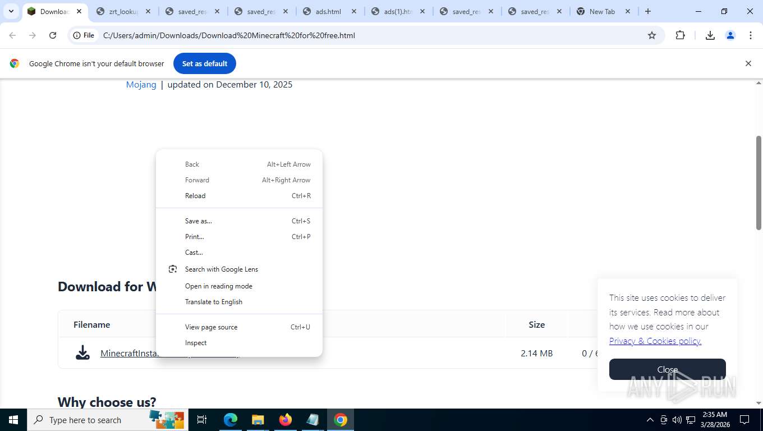The width and height of the screenshot is (763, 431).
Task: Open a new browser tab
Action: point(648,11)
